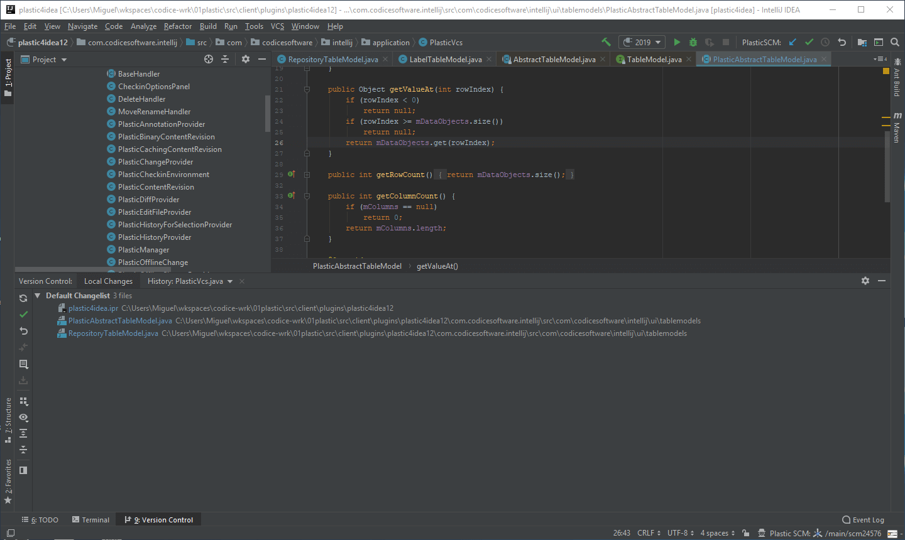Open the Refactor menu
Viewport: 905px width, 540px height.
178,26
